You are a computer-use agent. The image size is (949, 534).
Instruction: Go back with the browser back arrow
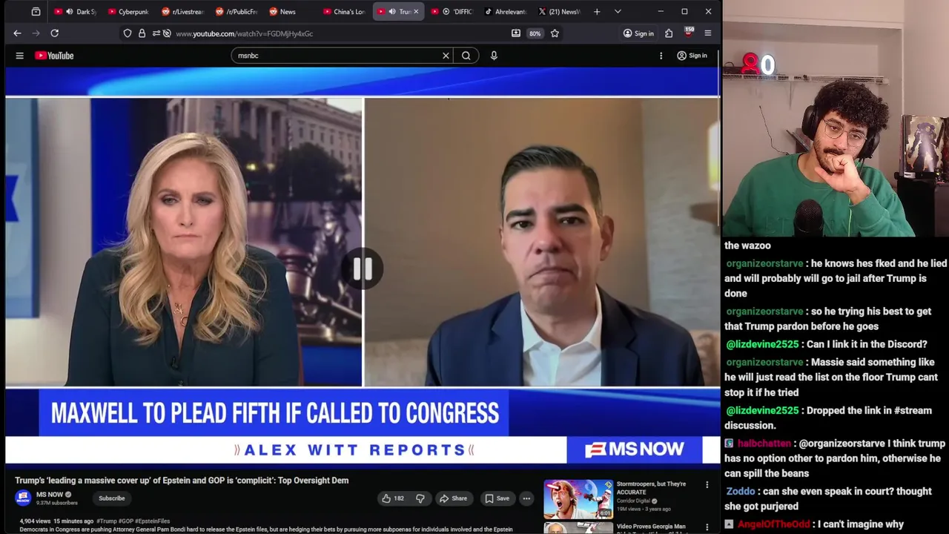(x=17, y=33)
